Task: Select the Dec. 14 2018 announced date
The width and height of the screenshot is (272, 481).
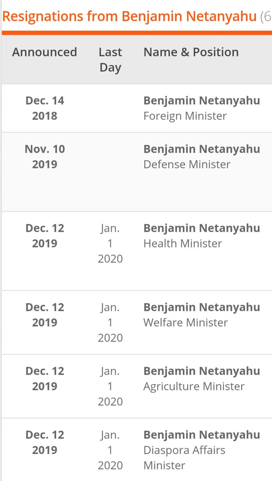Action: click(44, 108)
